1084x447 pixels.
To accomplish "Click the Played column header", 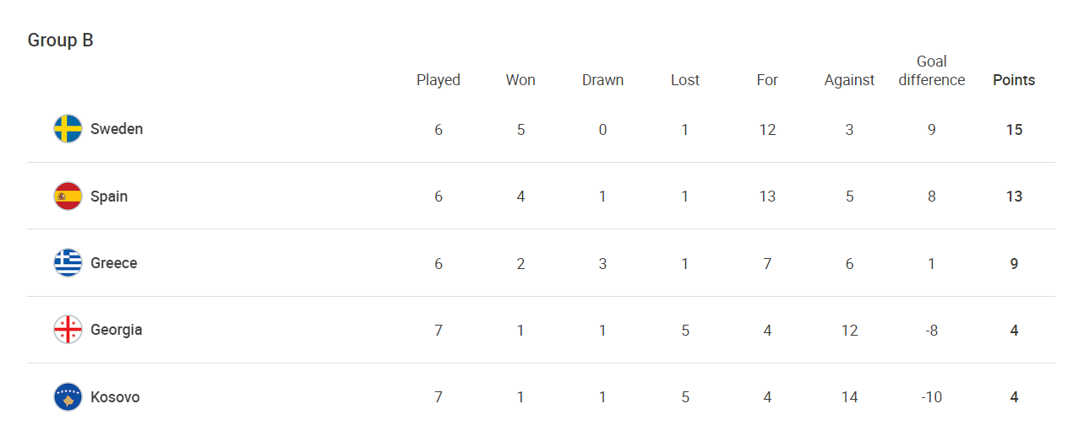I will [439, 80].
